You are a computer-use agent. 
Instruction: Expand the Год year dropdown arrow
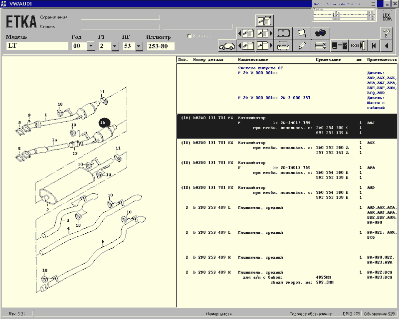91,46
